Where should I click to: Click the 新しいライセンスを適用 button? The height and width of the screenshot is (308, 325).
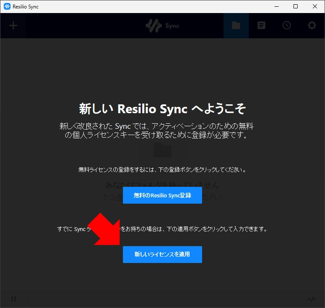162,255
